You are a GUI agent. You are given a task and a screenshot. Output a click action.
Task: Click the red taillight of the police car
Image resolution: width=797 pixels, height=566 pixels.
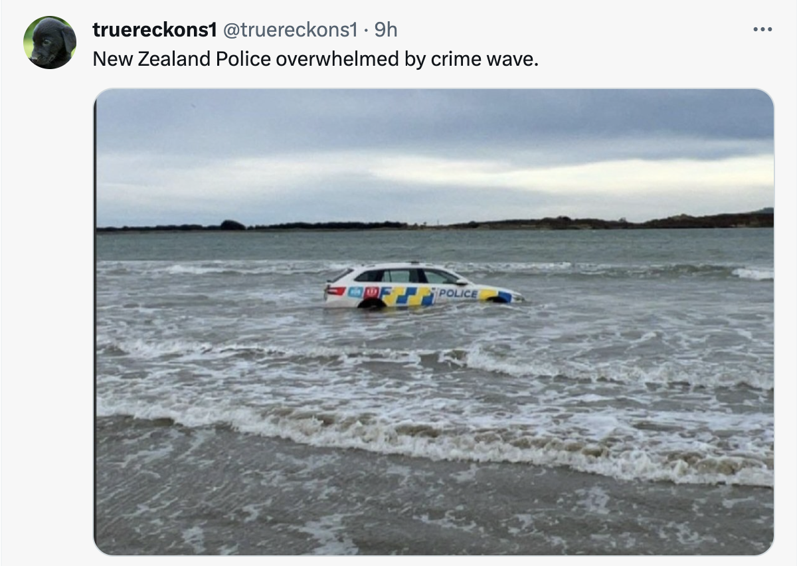click(336, 290)
